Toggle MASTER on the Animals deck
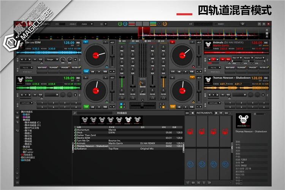The width and height of the screenshot is (285, 190). point(266,46)
